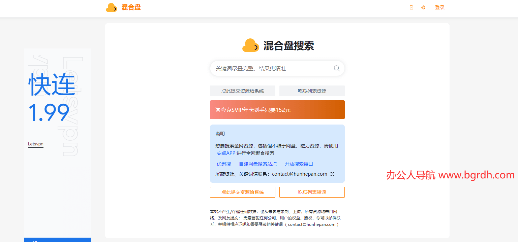
Task: Click the Letsvpn link in the ad
Action: [35, 144]
